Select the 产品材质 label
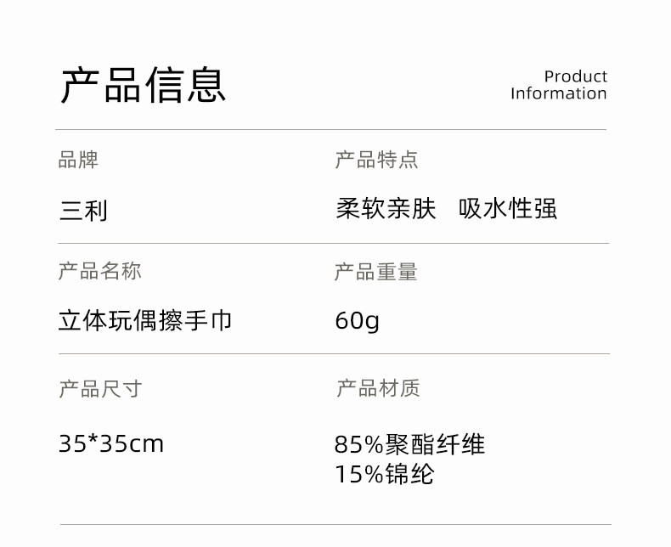This screenshot has height=547, width=671. [378, 389]
